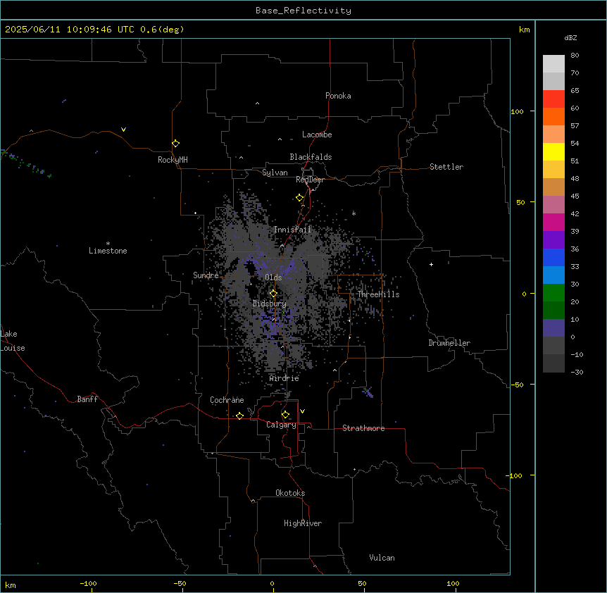Click the RockyMH label
Viewport: 607px width, 593px height.
click(173, 160)
